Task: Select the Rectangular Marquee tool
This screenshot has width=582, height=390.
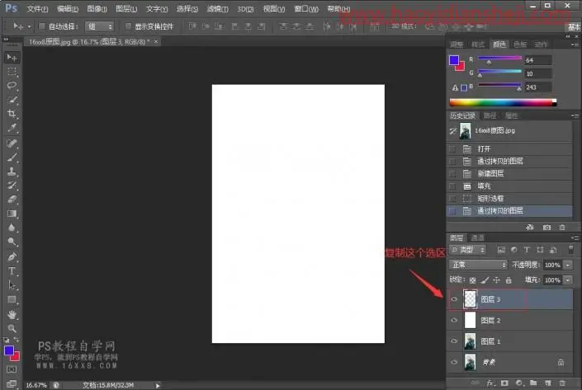Action: click(x=12, y=71)
